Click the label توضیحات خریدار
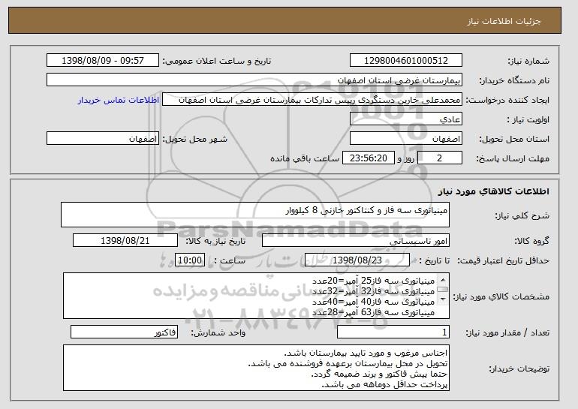 pyautogui.click(x=519, y=368)
